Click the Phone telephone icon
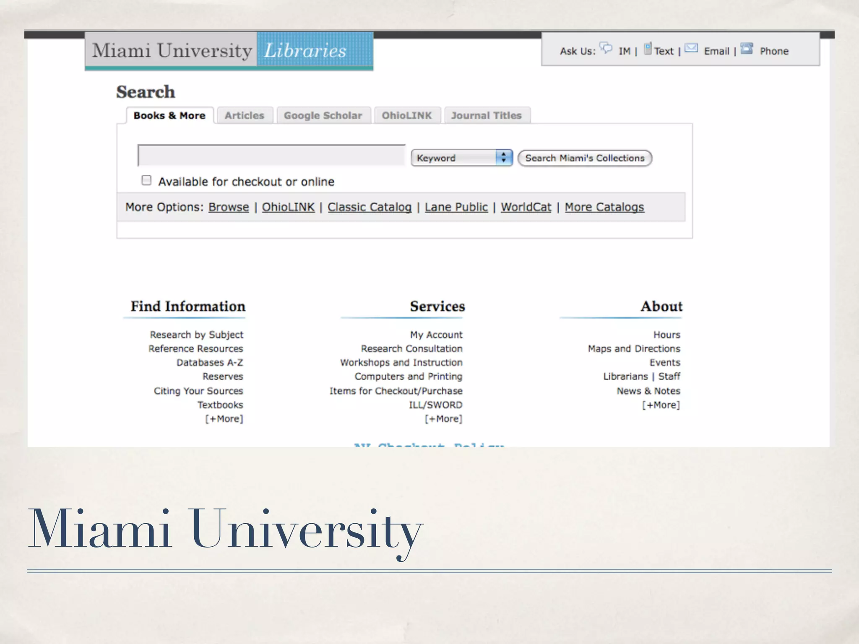Viewport: 859px width, 644px height. coord(747,48)
